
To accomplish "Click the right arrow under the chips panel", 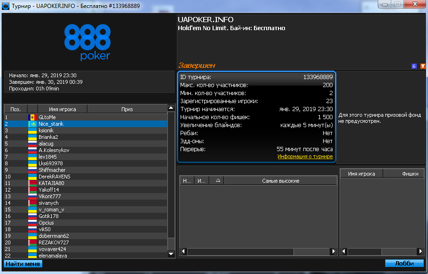I will point(420,251).
